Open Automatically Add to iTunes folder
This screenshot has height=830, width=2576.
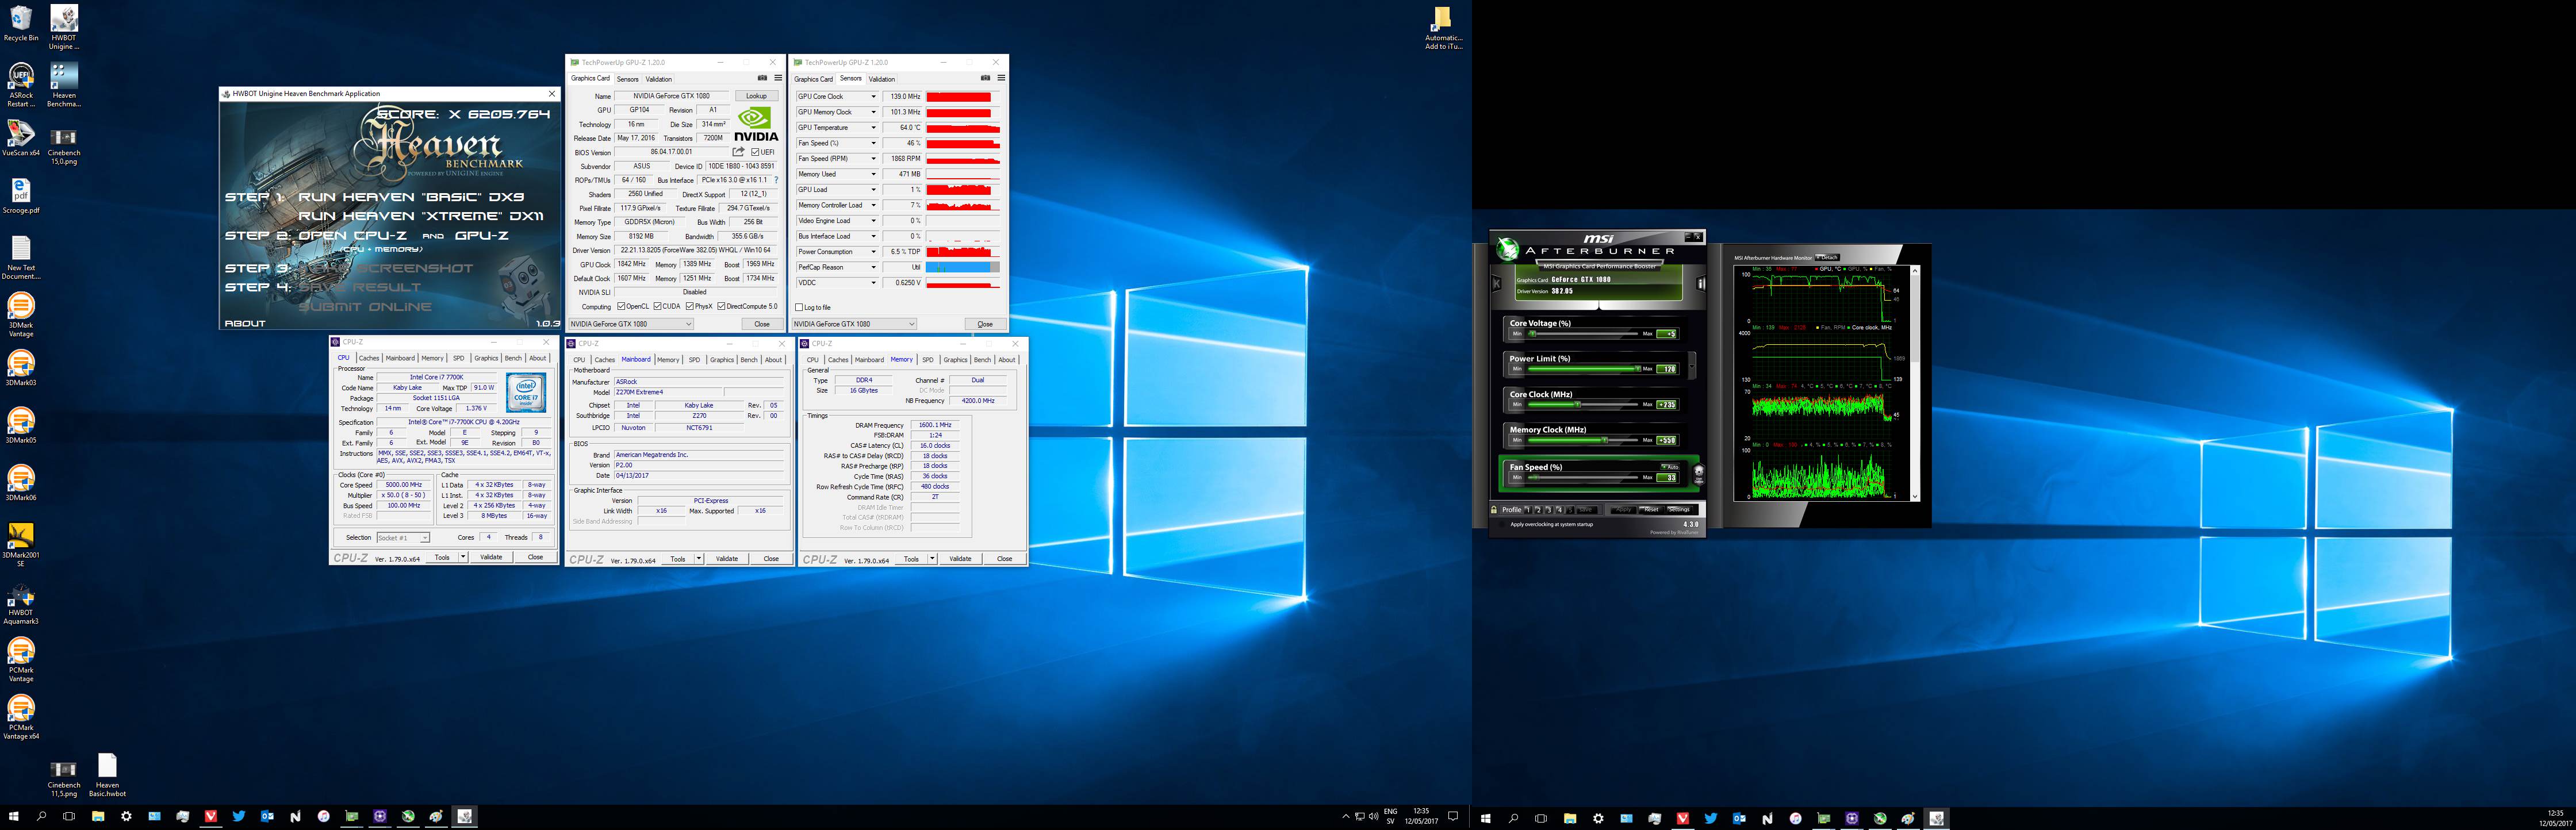pos(1443,28)
